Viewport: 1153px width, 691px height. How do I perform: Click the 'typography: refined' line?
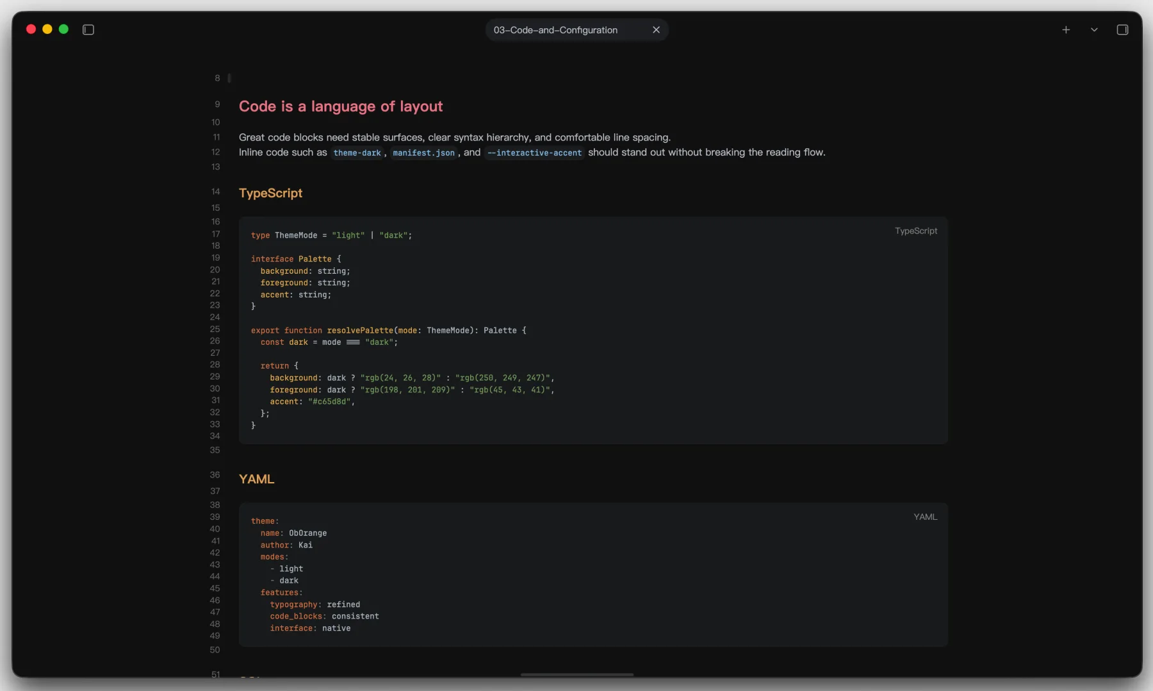(x=315, y=605)
